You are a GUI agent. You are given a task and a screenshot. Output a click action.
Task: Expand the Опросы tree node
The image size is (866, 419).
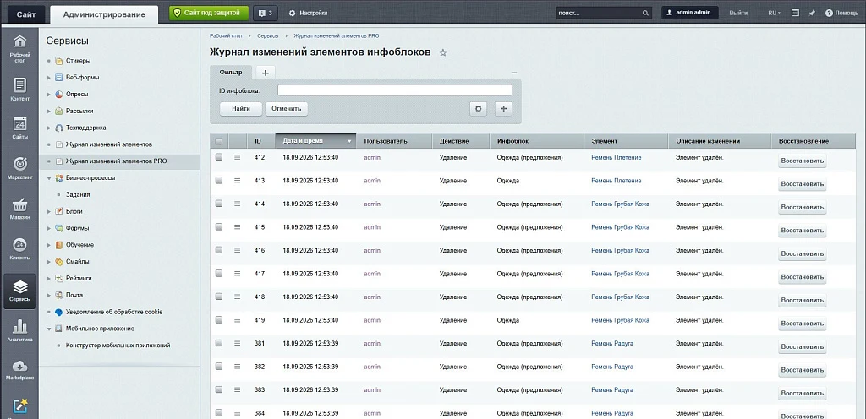click(x=49, y=95)
